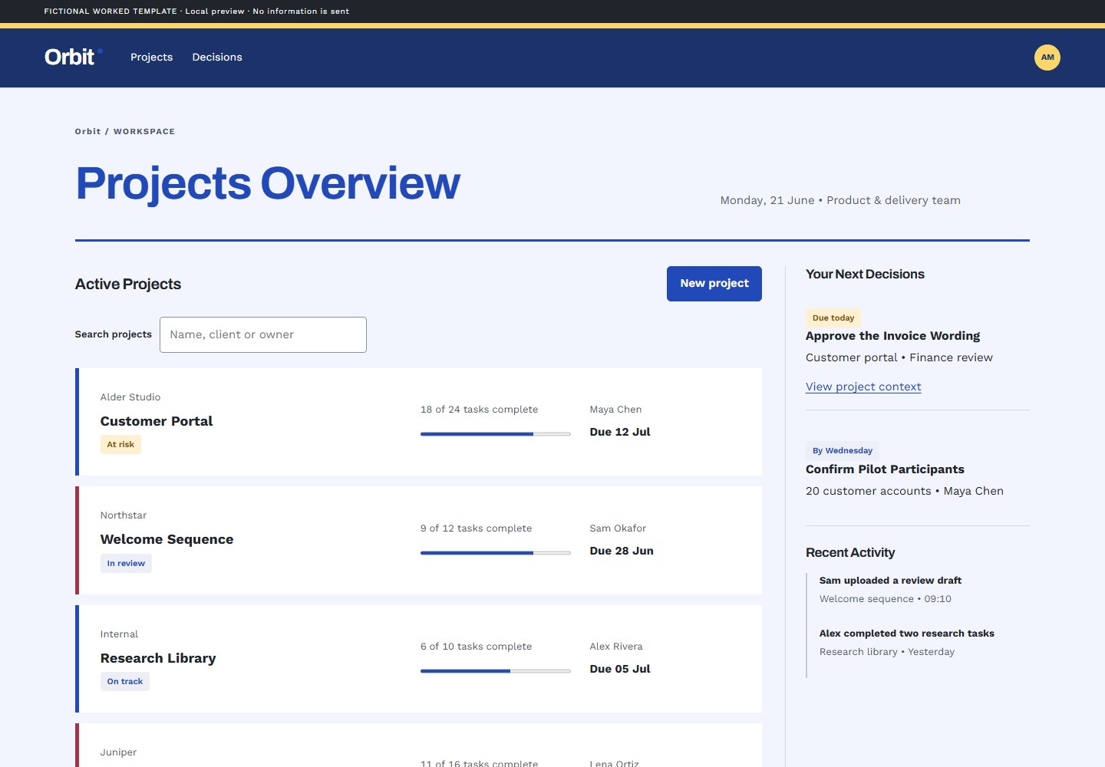Open the Welcome Sequence project
Image resolution: width=1105 pixels, height=767 pixels.
point(167,539)
